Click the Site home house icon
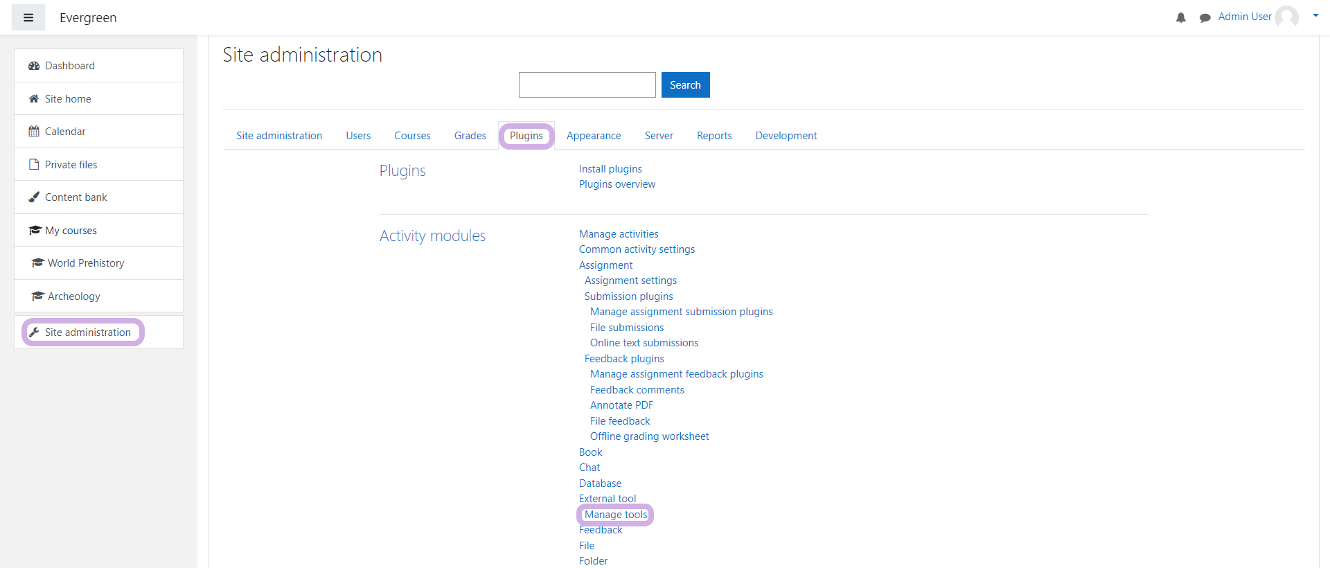The image size is (1330, 568). 34,99
